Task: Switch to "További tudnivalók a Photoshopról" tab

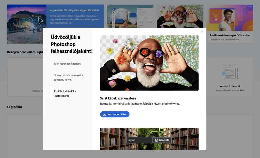Action: [65, 93]
